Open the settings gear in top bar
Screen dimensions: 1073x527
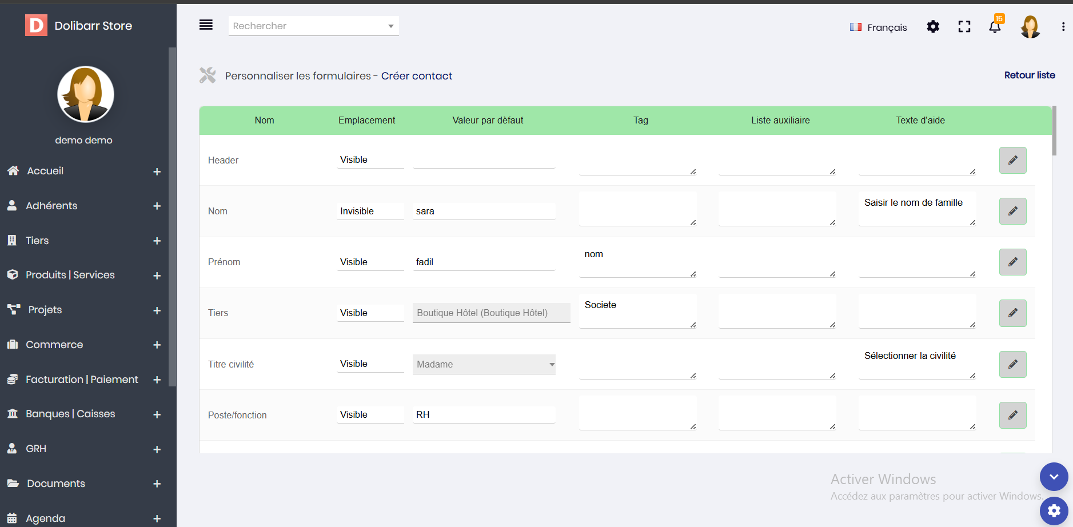(x=933, y=27)
